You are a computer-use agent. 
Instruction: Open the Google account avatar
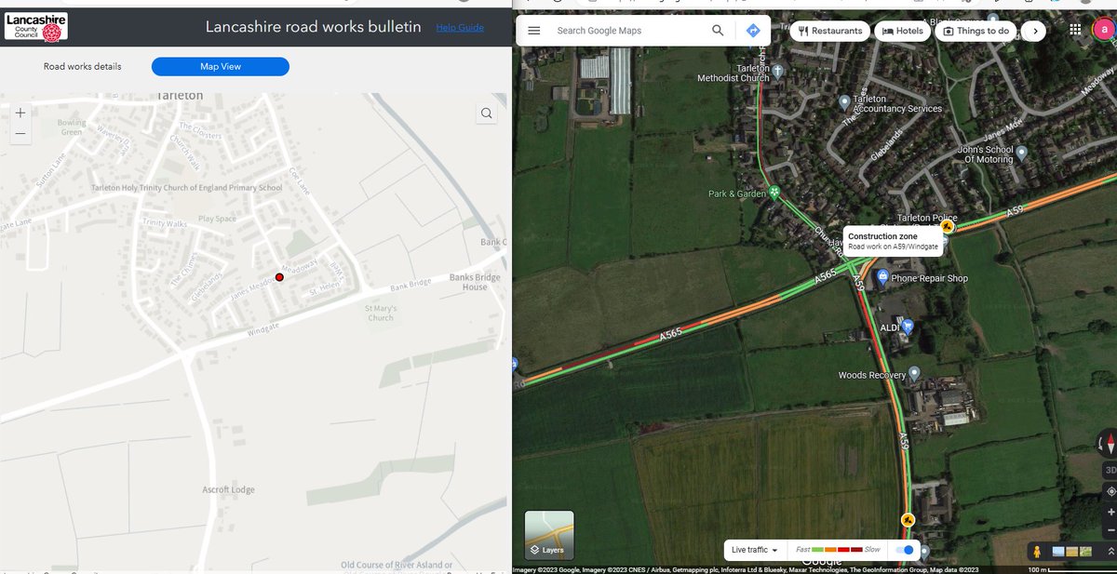click(x=1104, y=30)
